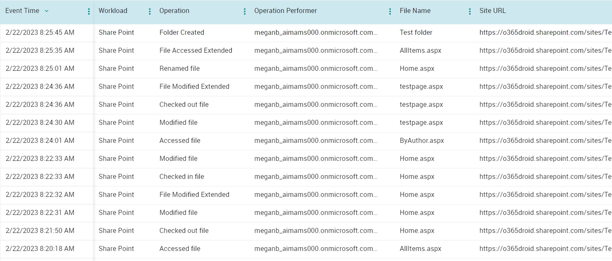The height and width of the screenshot is (261, 612).
Task: Open File Name column options menu
Action: tap(470, 11)
